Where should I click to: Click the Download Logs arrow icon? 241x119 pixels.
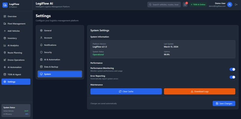pos(192,91)
